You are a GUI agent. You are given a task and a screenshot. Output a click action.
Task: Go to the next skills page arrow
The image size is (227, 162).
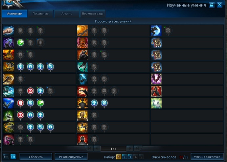click(x=130, y=149)
